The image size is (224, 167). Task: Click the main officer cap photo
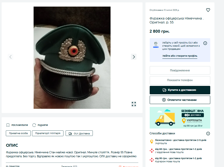(x=72, y=58)
